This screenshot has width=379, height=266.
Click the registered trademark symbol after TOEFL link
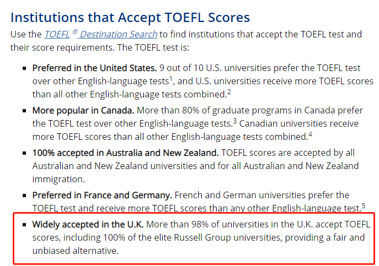(x=74, y=32)
